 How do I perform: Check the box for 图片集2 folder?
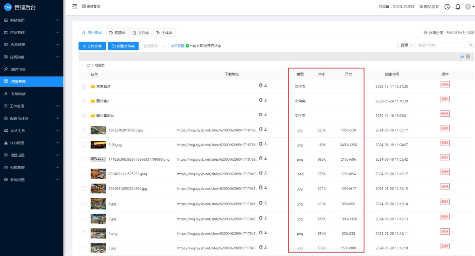tap(84, 101)
